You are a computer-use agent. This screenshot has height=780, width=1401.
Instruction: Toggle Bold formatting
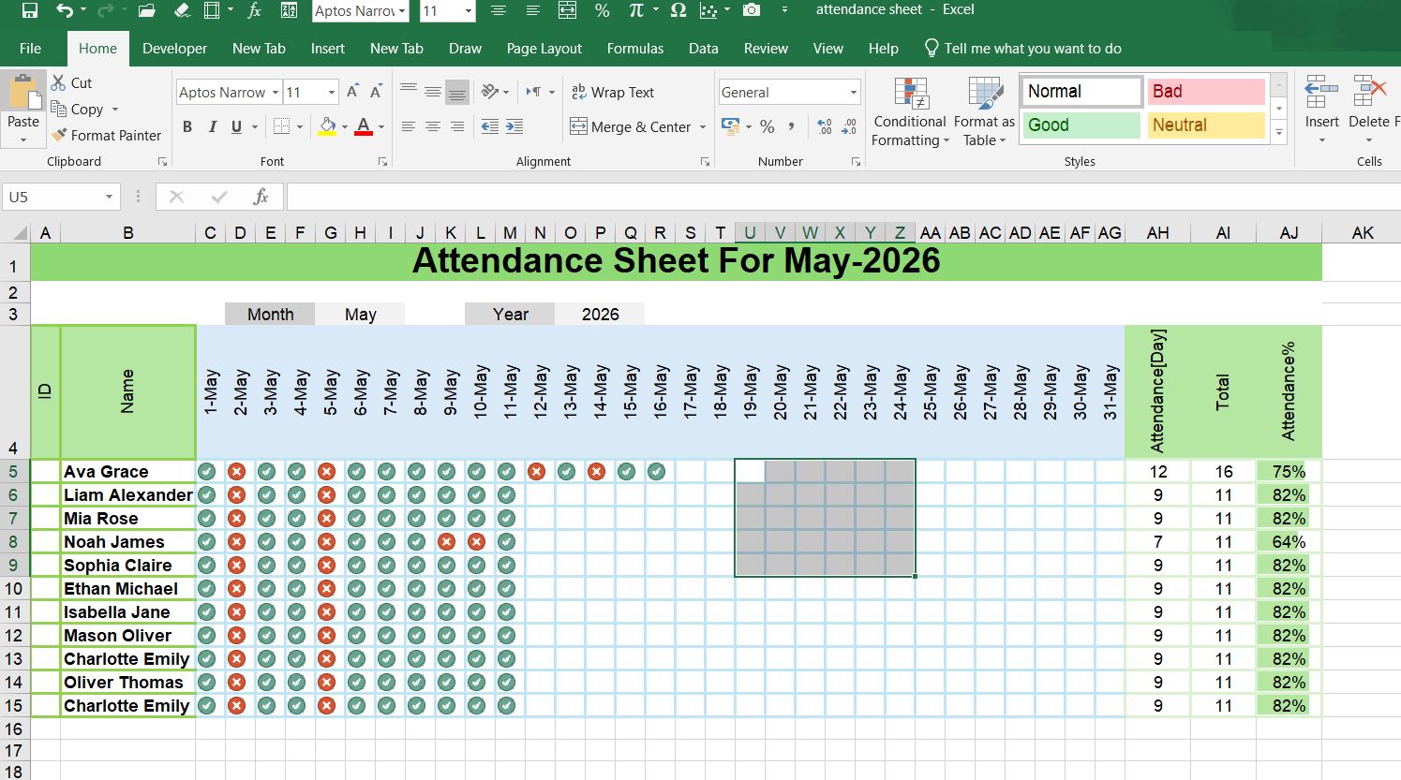coord(187,126)
